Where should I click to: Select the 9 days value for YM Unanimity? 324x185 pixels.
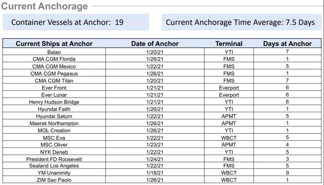click(287, 173)
